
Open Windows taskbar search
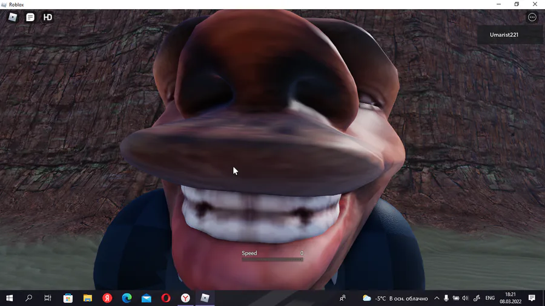(x=29, y=298)
